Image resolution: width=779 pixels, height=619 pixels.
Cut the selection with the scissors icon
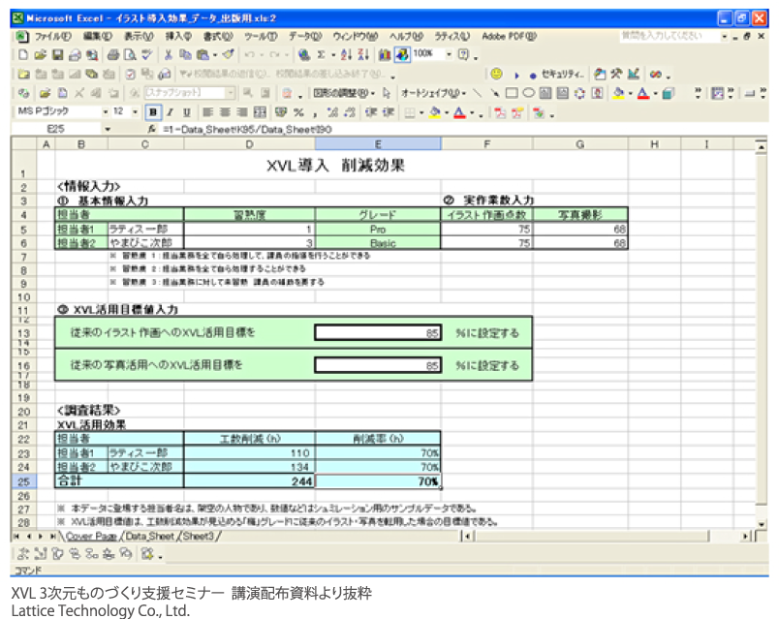point(168,54)
